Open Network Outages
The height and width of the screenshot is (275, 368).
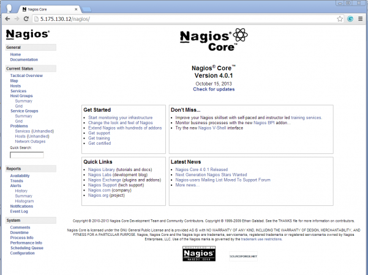pyautogui.click(x=30, y=142)
